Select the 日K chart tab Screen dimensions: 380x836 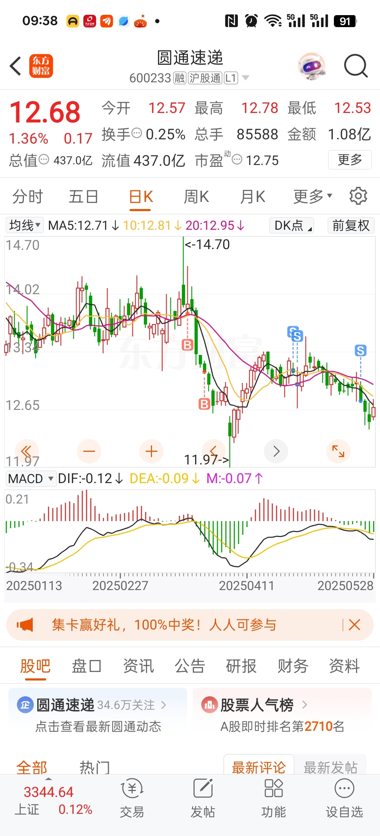[141, 196]
